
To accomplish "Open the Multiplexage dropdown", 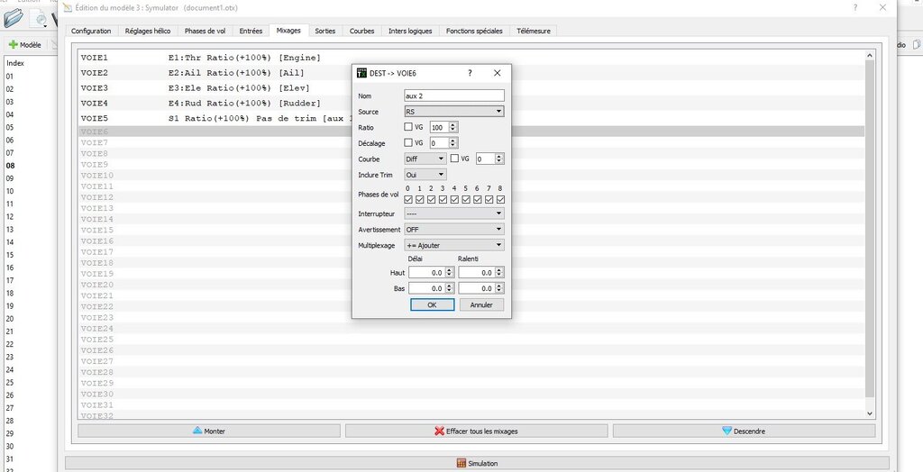I will pos(453,244).
